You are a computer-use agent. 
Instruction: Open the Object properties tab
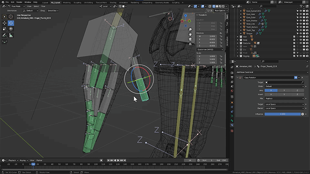pyautogui.click(x=232, y=103)
